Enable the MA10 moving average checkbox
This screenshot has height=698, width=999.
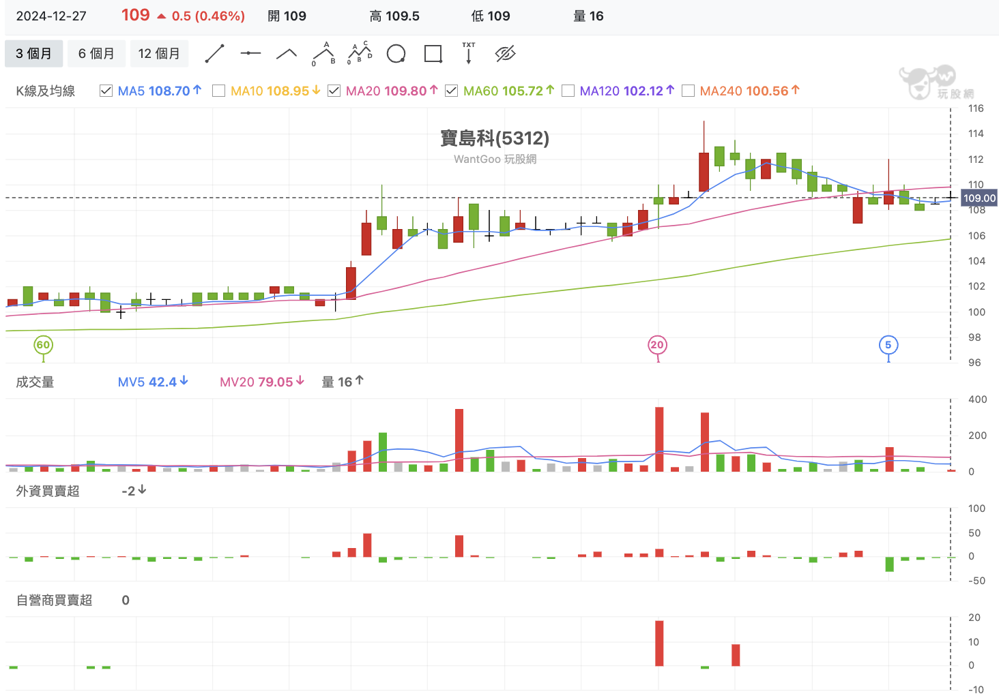[x=219, y=91]
